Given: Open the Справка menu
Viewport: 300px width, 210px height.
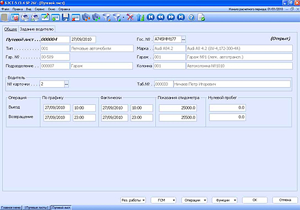Looking at the screenshot, I should coord(64,9).
